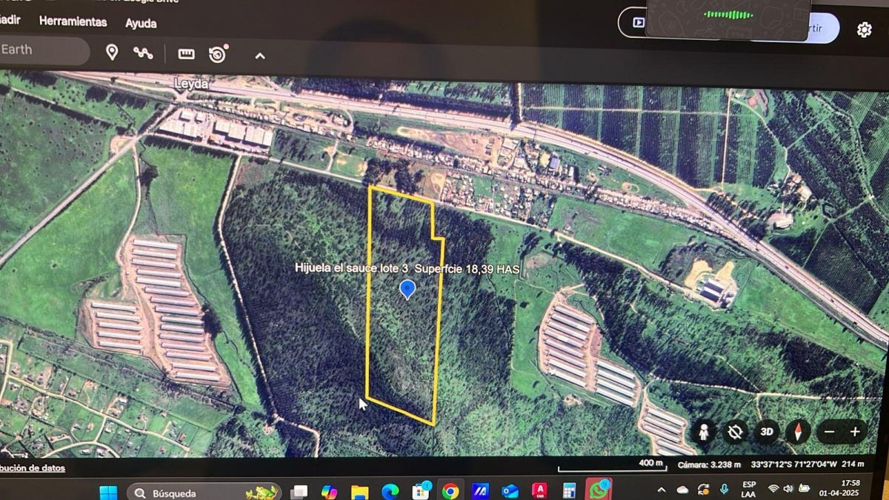The height and width of the screenshot is (500, 889).
Task: Zoom out with the minus button
Action: click(x=830, y=432)
